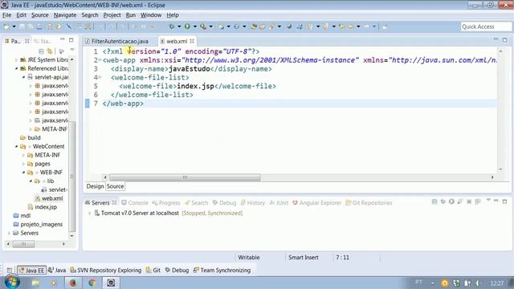514x289 pixels.
Task: Open the New file dropdown arrow
Action: pos(14,26)
